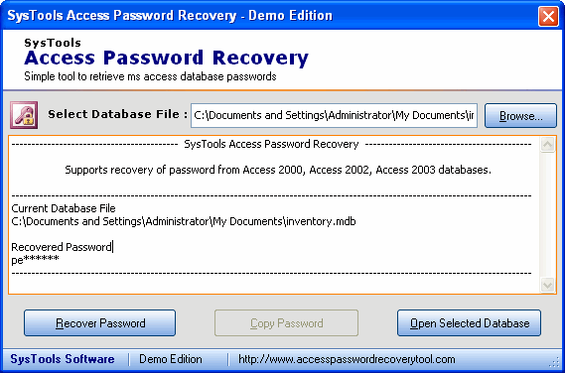Screen dimensions: 565x373
Task: Click the Browse button
Action: pyautogui.click(x=520, y=116)
